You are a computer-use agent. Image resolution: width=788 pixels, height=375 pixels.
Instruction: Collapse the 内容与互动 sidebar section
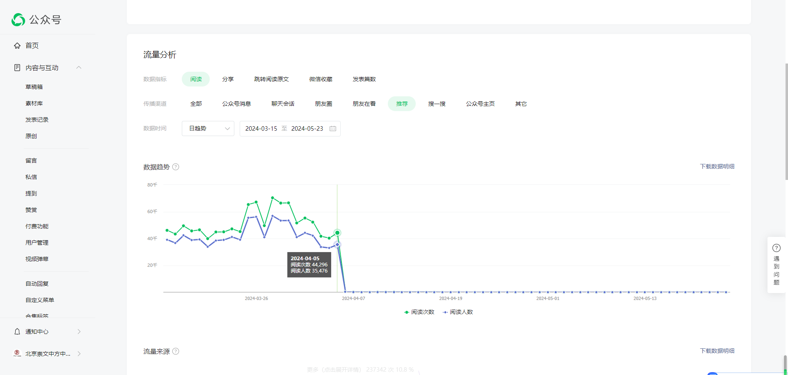point(79,68)
